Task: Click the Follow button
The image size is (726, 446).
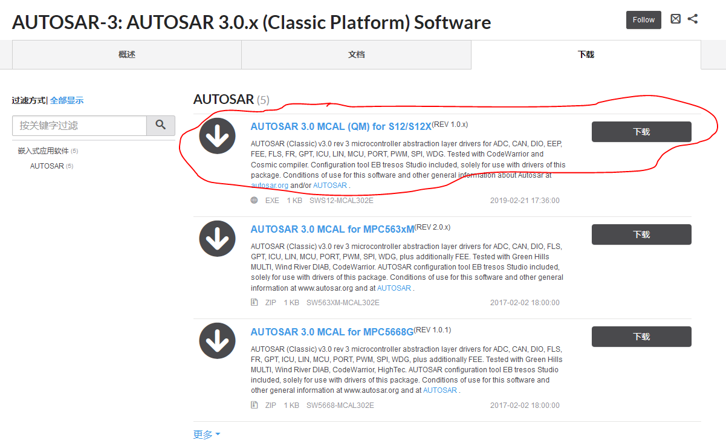Action: click(644, 20)
